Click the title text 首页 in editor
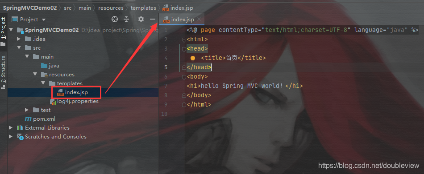Screen dimensions: 424x174 tap(232, 58)
